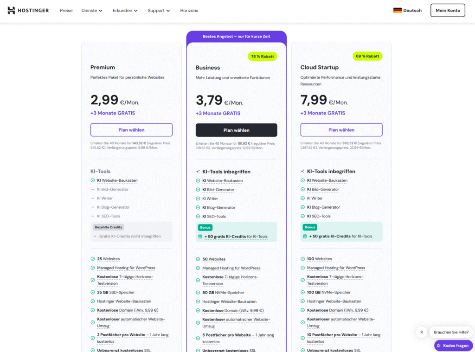Click the Bestes Angebot banner
Viewport: 475px width, 352px height.
[x=236, y=36]
